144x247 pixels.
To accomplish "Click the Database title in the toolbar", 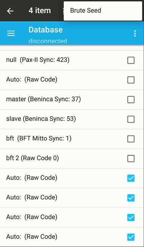I will click(45, 30).
